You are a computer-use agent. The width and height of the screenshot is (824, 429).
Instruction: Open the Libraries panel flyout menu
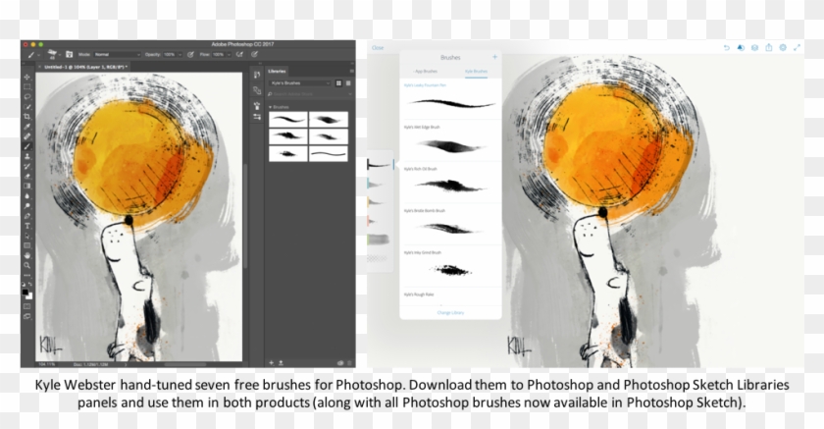[352, 71]
